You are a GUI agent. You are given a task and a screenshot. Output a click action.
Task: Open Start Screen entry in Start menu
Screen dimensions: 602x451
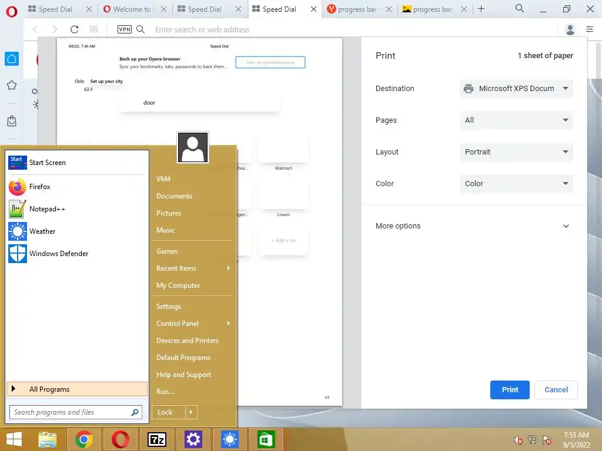coord(76,163)
